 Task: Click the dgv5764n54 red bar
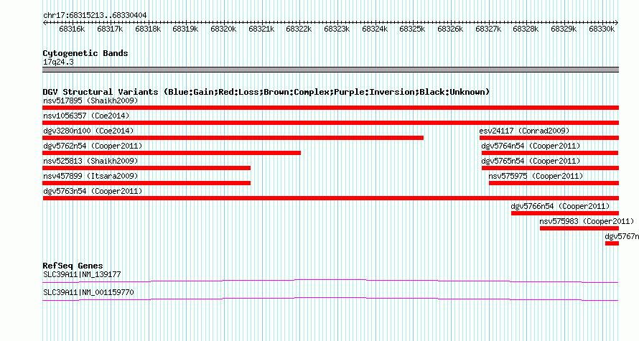[x=550, y=153]
